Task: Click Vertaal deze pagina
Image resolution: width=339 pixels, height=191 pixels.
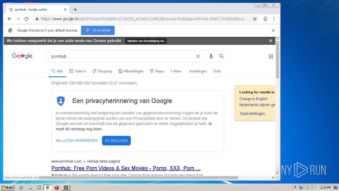Action: pos(103,161)
